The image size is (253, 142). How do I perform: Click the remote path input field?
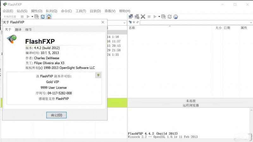pyautogui.click(x=194, y=22)
